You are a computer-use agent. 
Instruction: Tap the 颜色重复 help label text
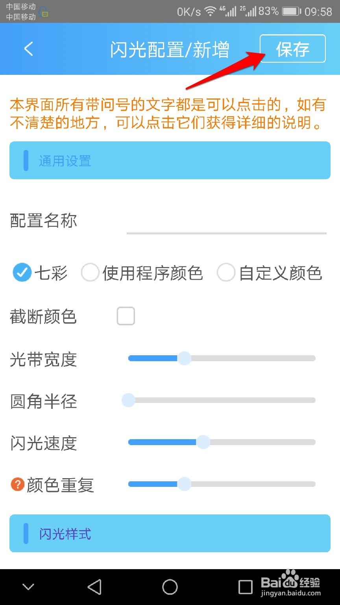click(60, 485)
